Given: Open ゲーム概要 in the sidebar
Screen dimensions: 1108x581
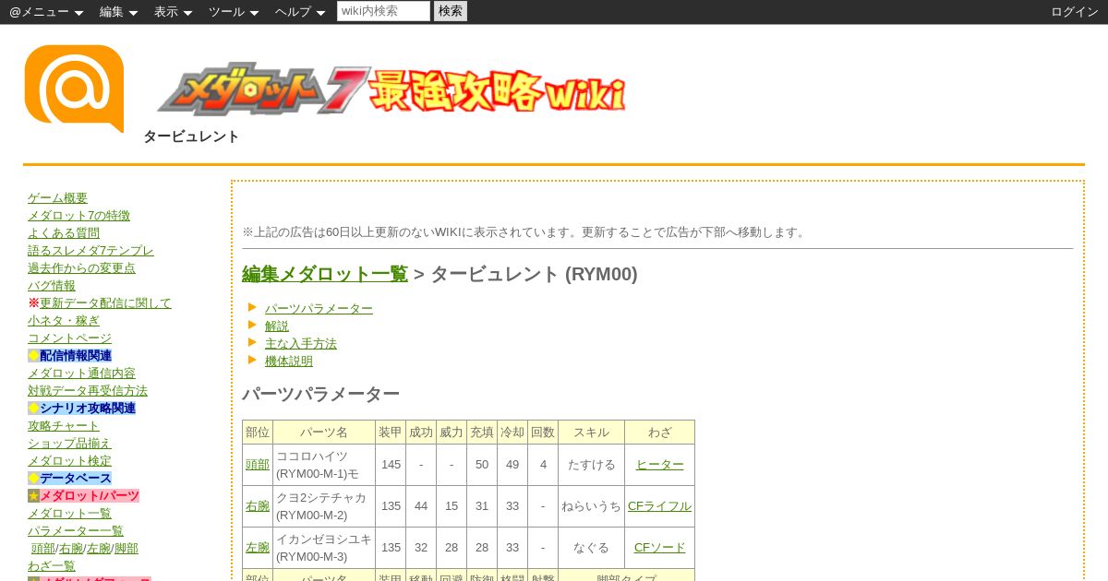Looking at the screenshot, I should pos(57,198).
